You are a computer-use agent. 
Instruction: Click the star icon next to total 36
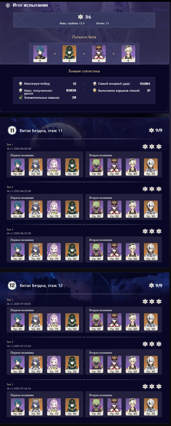(x=80, y=17)
